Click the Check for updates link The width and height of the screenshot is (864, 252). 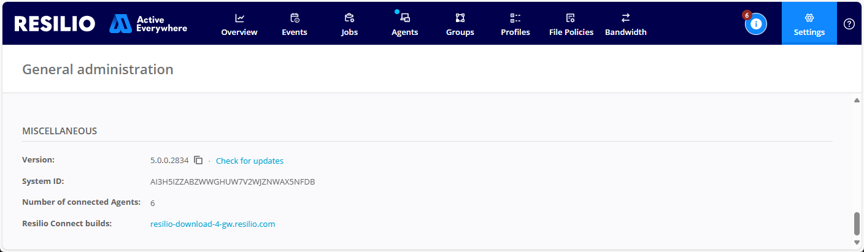(249, 161)
